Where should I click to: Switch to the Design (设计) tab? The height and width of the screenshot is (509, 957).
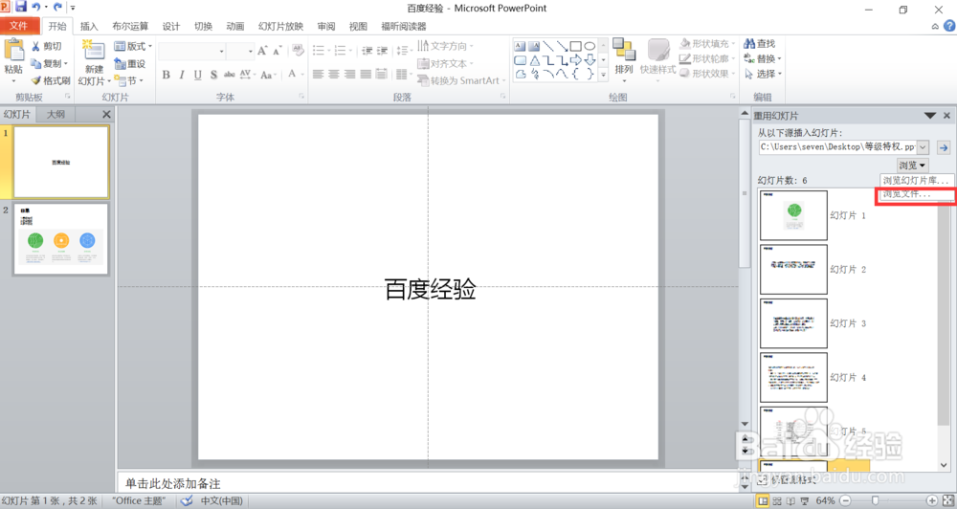pos(171,26)
